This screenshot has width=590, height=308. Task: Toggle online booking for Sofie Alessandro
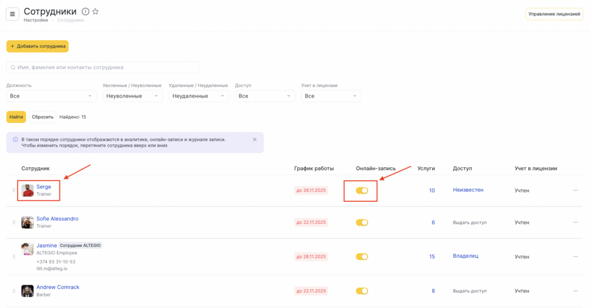tap(361, 223)
